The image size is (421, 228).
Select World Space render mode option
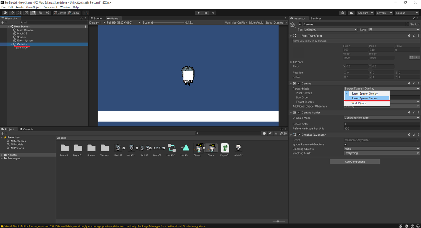click(367, 103)
